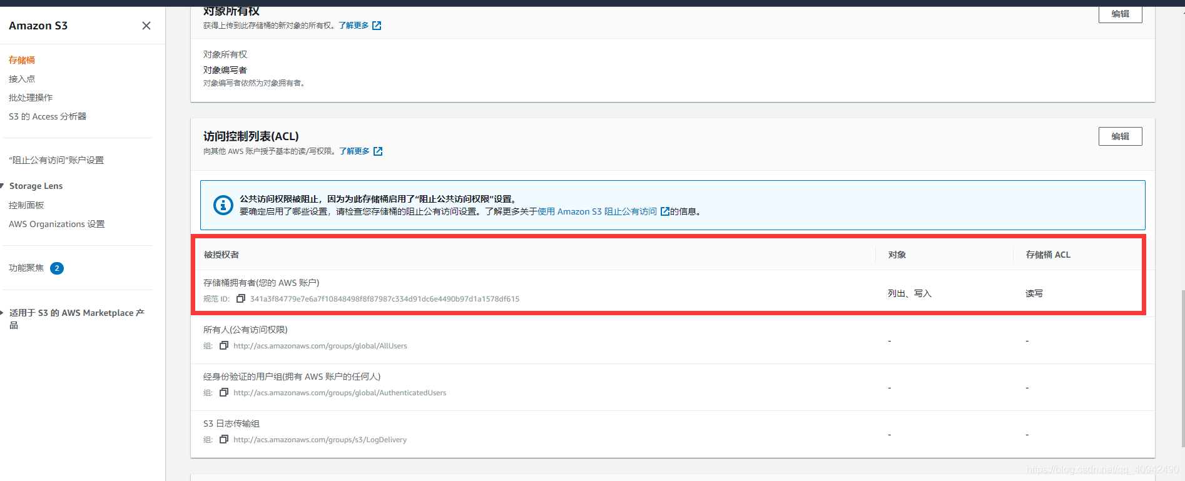This screenshot has width=1185, height=481.
Task: Click the info icon in the blue notice
Action: click(x=223, y=205)
